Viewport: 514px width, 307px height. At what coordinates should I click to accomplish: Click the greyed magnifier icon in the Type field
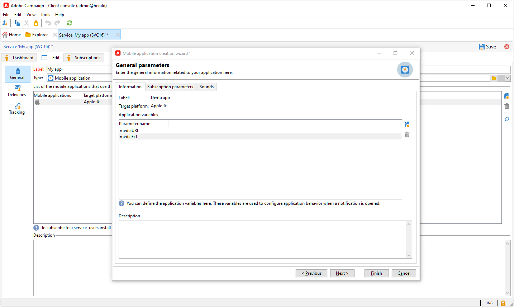pyautogui.click(x=501, y=78)
